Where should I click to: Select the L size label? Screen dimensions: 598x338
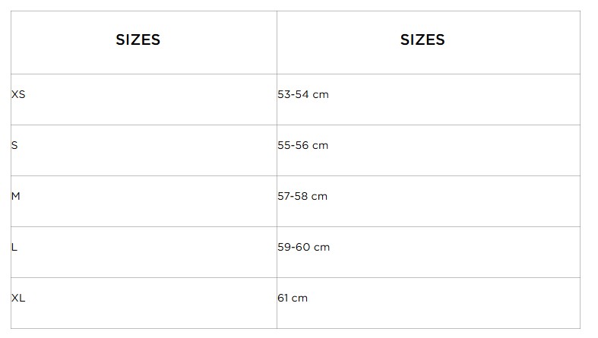14,247
